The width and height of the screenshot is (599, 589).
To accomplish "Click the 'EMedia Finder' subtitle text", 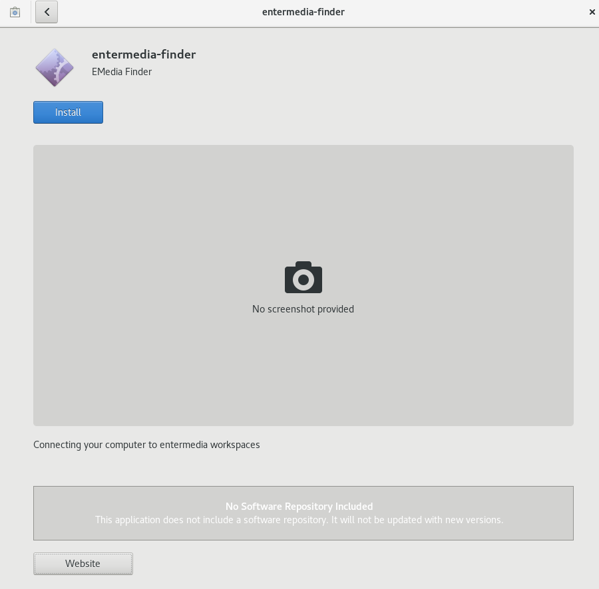I will 122,72.
